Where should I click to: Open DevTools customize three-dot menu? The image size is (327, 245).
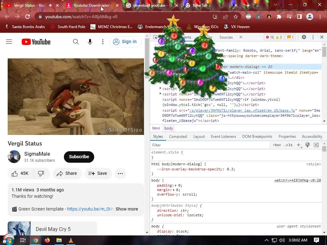click(x=313, y=37)
